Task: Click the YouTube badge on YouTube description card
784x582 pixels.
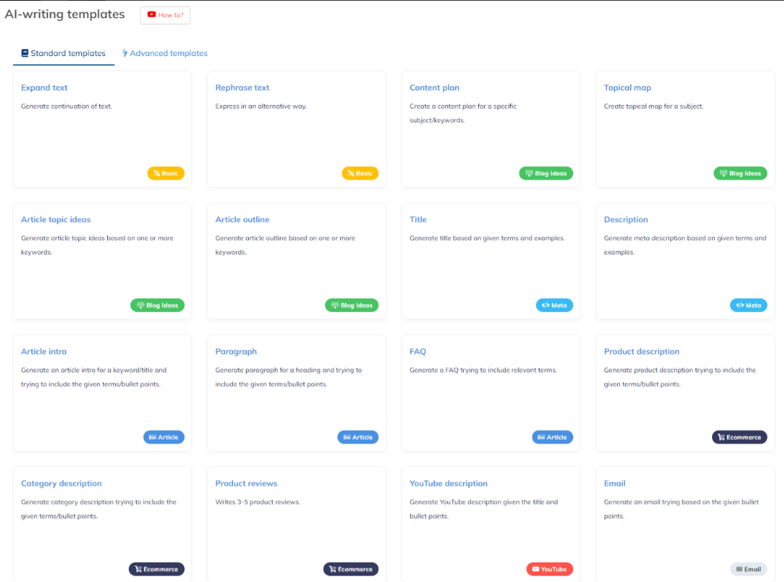Action: pyautogui.click(x=550, y=568)
